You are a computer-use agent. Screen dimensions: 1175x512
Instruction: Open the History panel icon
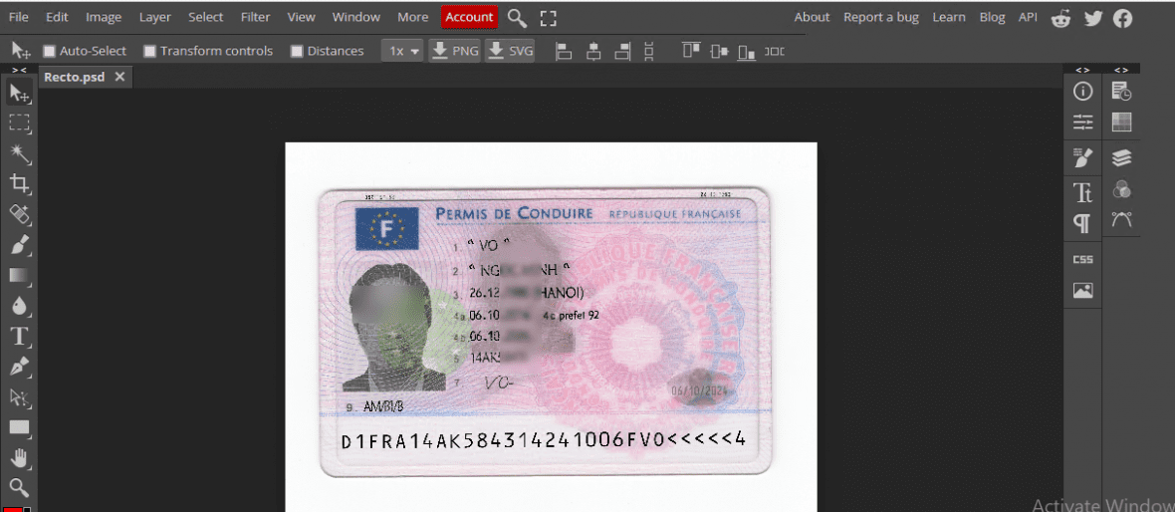[x=1122, y=92]
